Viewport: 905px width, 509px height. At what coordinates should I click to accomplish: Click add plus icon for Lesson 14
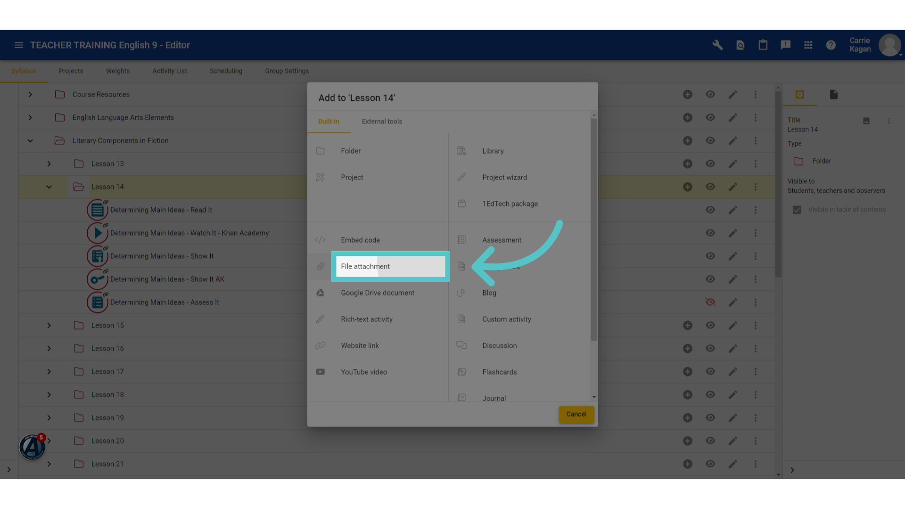[x=688, y=187]
